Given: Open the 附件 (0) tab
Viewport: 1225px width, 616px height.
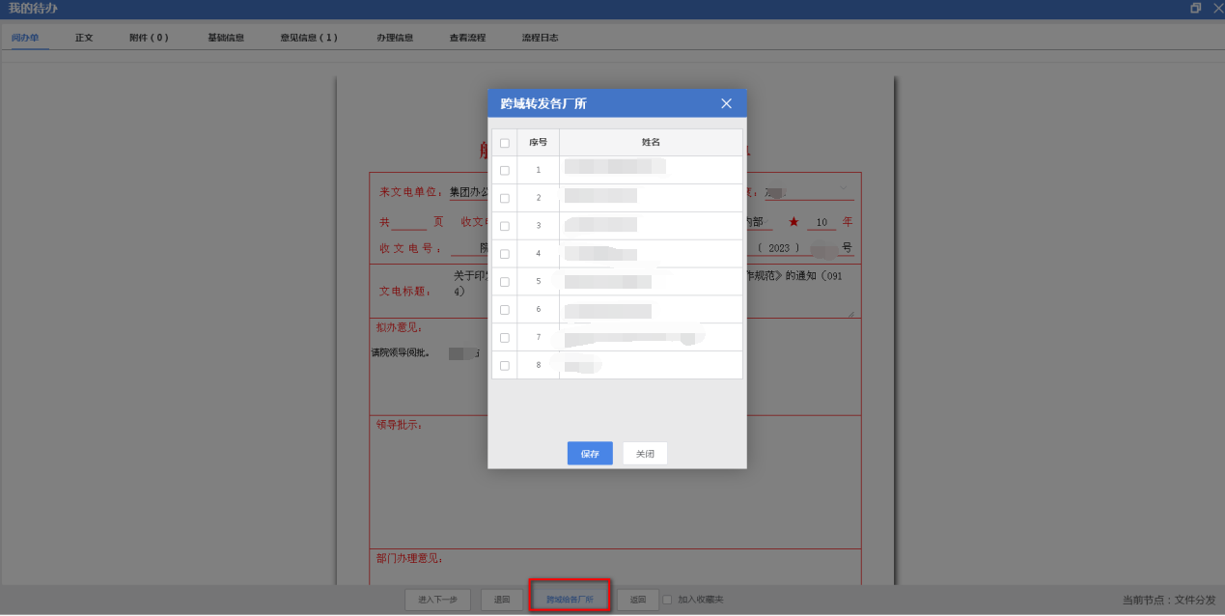Looking at the screenshot, I should pyautogui.click(x=149, y=38).
